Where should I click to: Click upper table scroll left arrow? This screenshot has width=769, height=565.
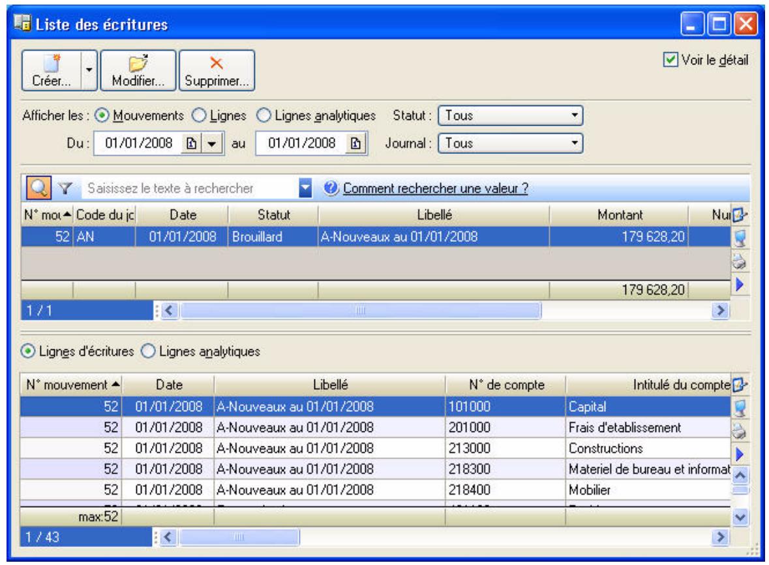(x=169, y=310)
